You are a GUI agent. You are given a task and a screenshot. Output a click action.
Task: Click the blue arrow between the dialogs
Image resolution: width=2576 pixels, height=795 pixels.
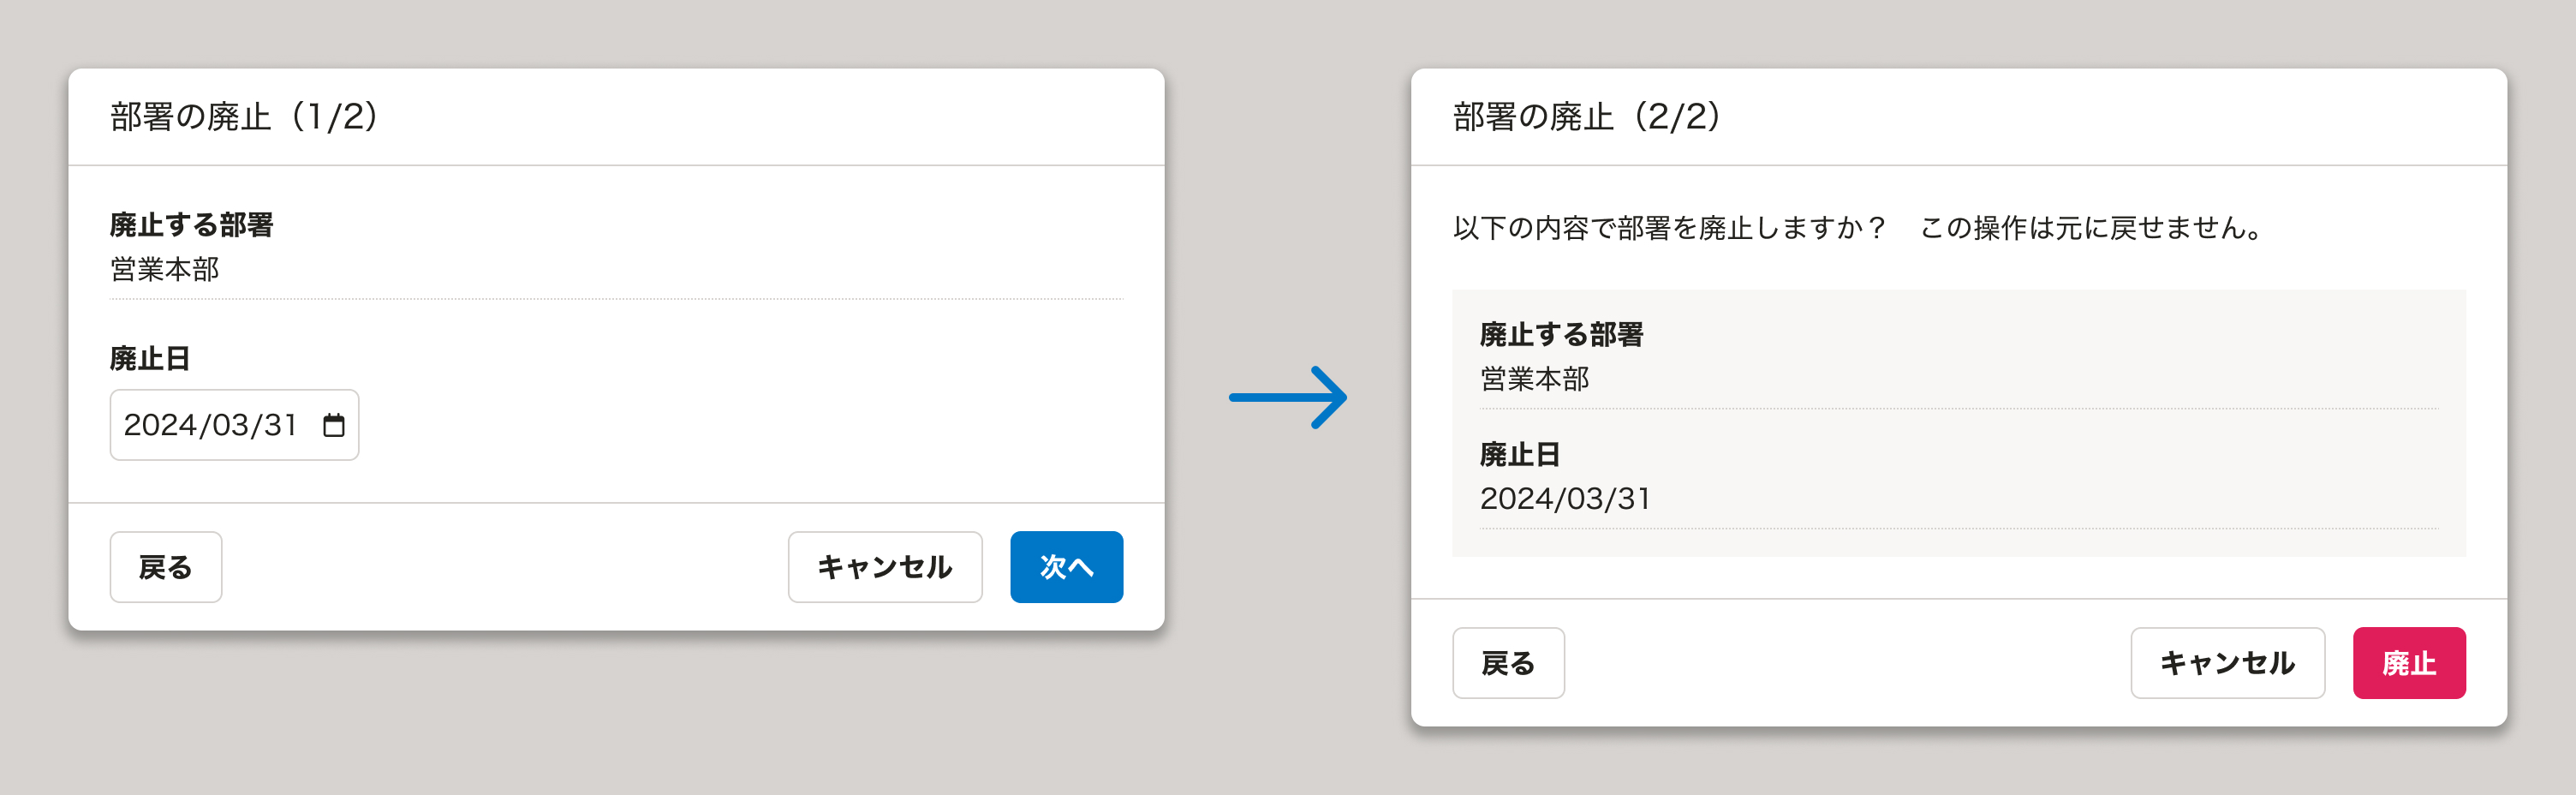click(1288, 397)
